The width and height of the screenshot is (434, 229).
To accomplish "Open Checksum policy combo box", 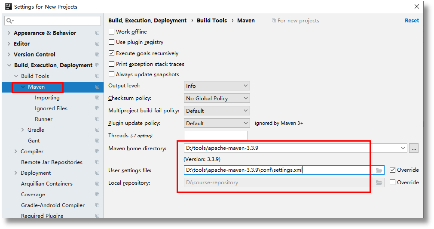I will 217,99.
